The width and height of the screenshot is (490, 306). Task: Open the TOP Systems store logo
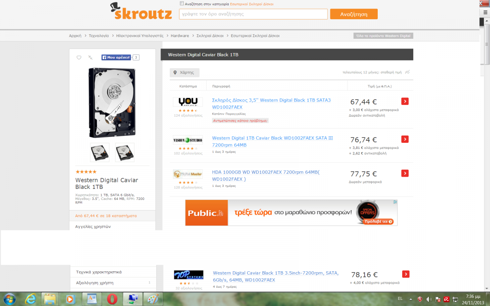coord(188,275)
